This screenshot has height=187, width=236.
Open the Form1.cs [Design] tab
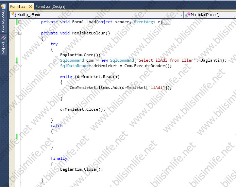50,6
